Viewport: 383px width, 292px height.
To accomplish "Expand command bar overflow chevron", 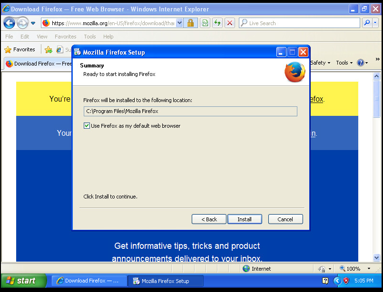I will point(377,59).
